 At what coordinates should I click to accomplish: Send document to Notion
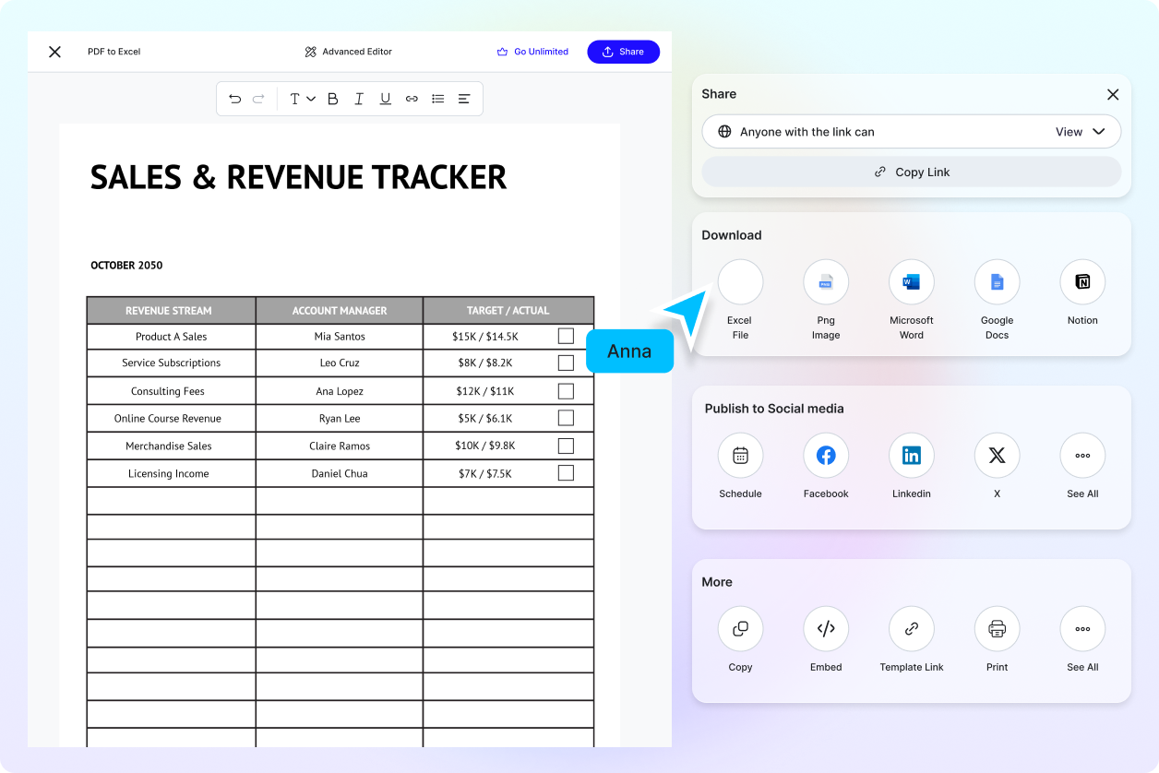point(1081,282)
